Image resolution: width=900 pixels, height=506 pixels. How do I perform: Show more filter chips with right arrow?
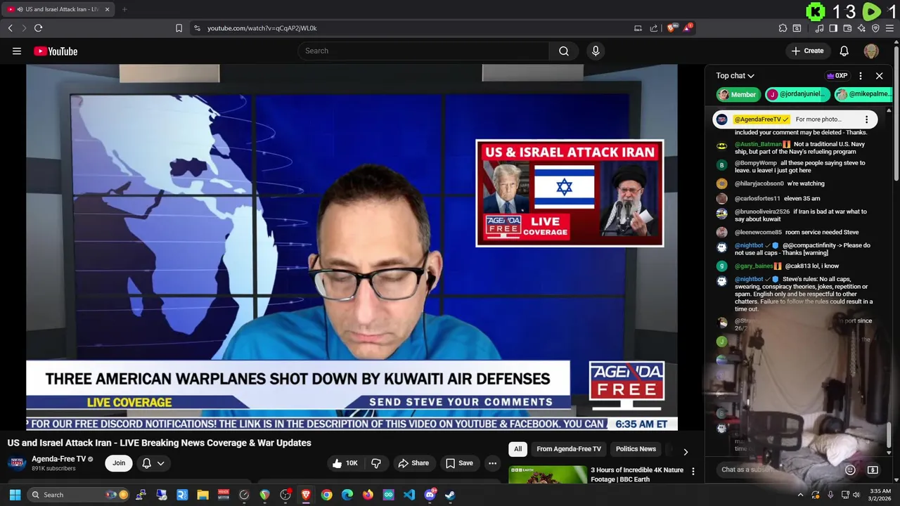pos(686,452)
